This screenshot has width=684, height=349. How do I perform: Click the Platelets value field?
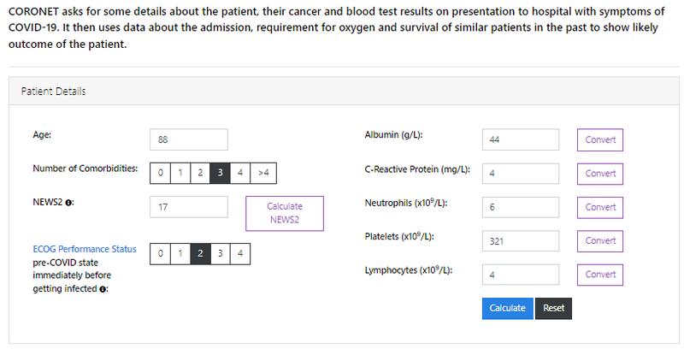pos(521,241)
